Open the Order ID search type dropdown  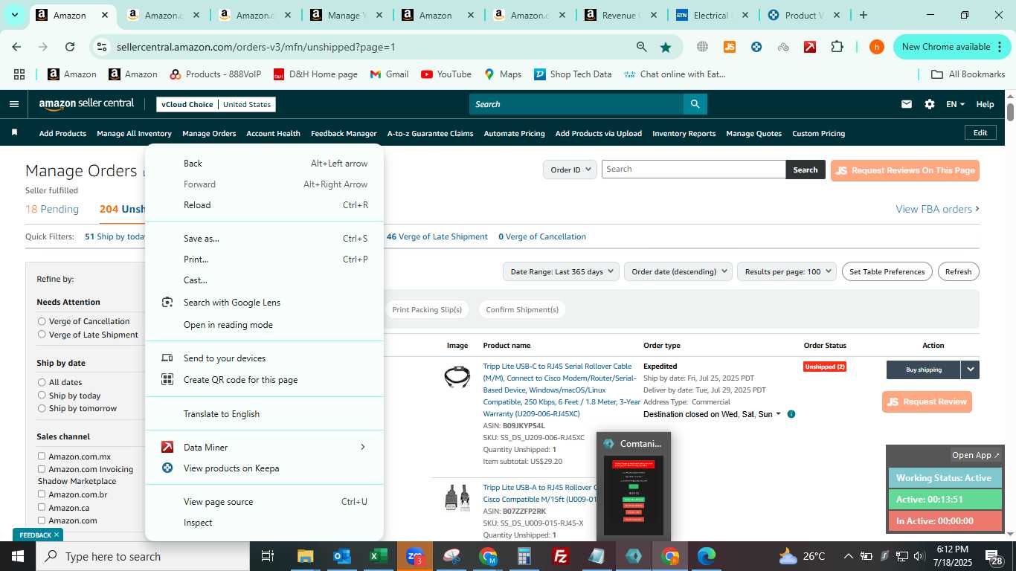(570, 170)
